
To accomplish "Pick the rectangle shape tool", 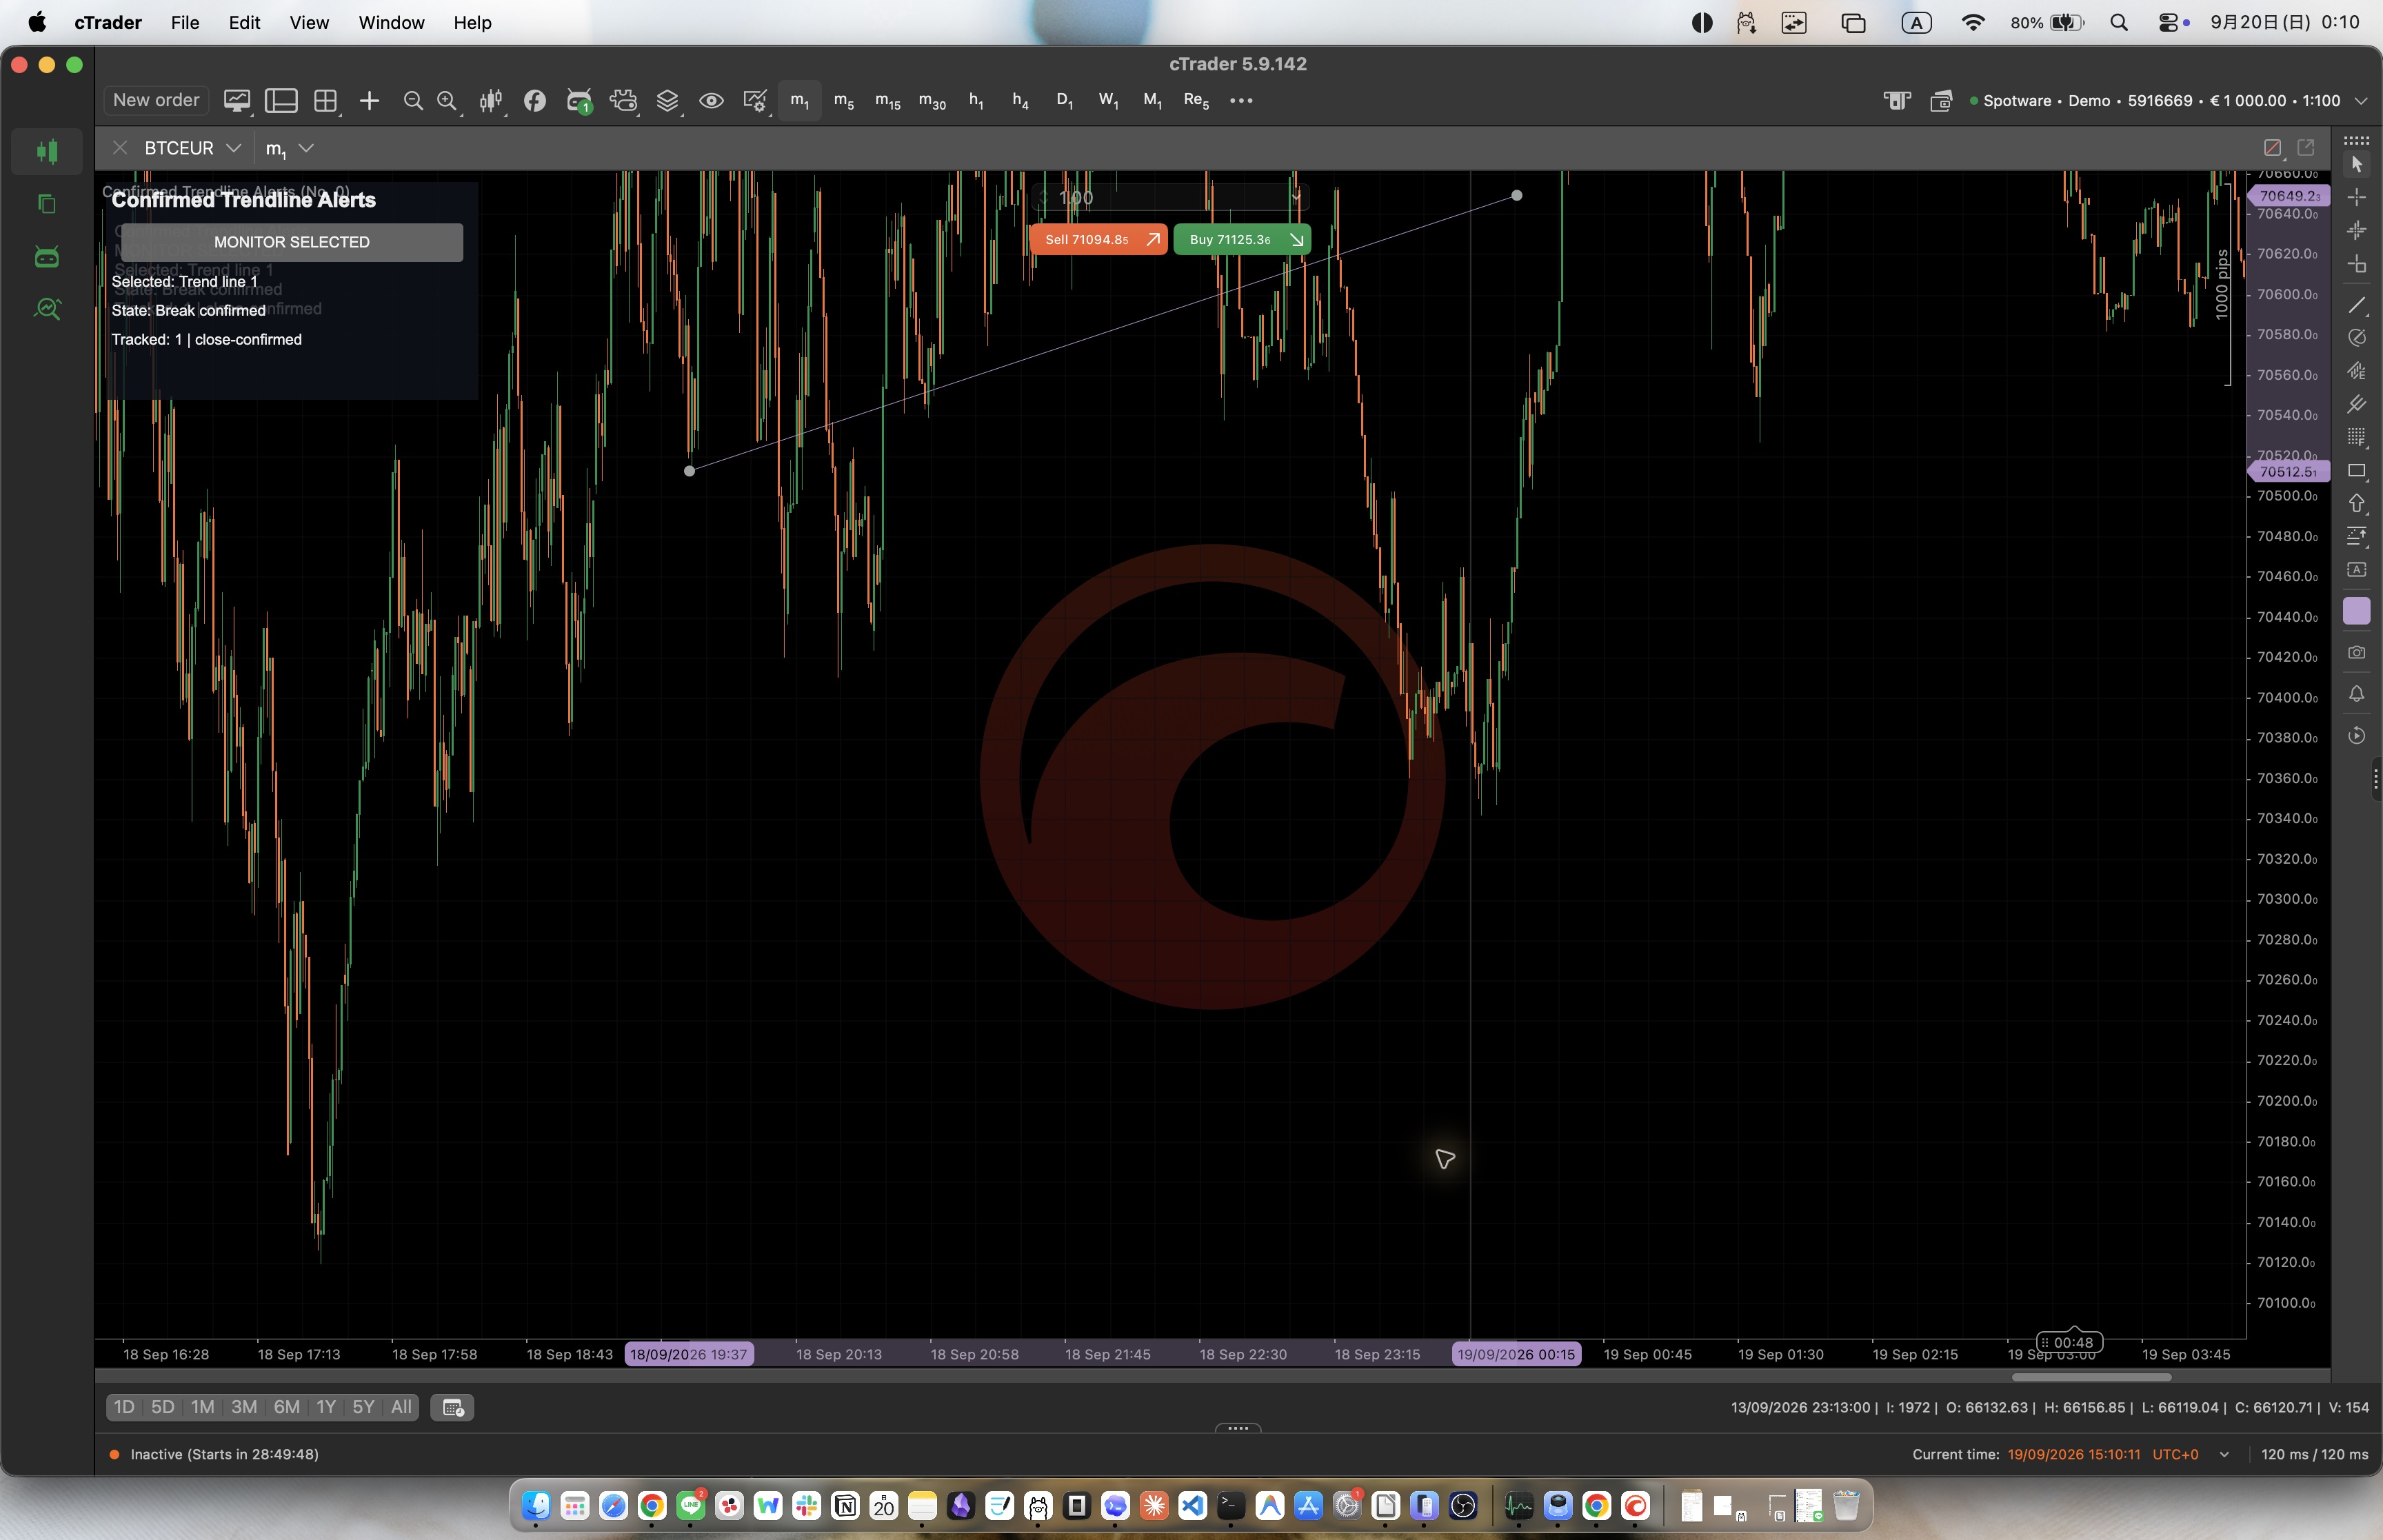I will pos(2357,471).
